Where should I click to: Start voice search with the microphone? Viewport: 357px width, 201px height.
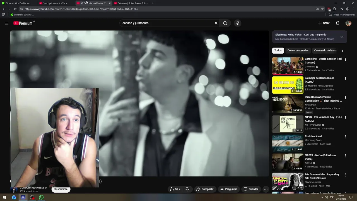(x=238, y=23)
